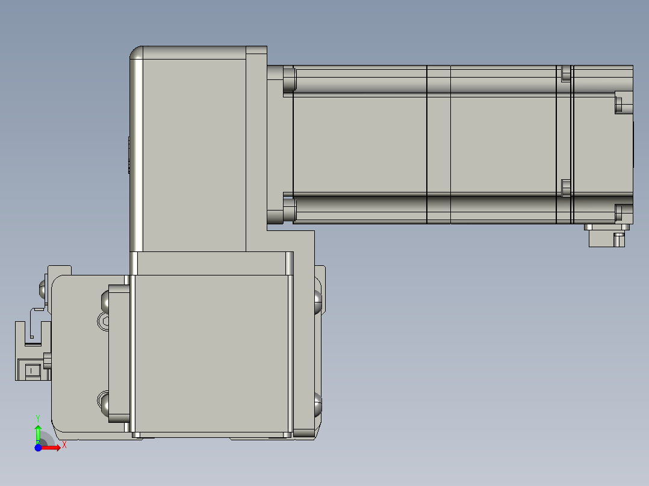Image resolution: width=649 pixels, height=486 pixels.
Task: Click the red X label on triad
Action: coord(64,445)
